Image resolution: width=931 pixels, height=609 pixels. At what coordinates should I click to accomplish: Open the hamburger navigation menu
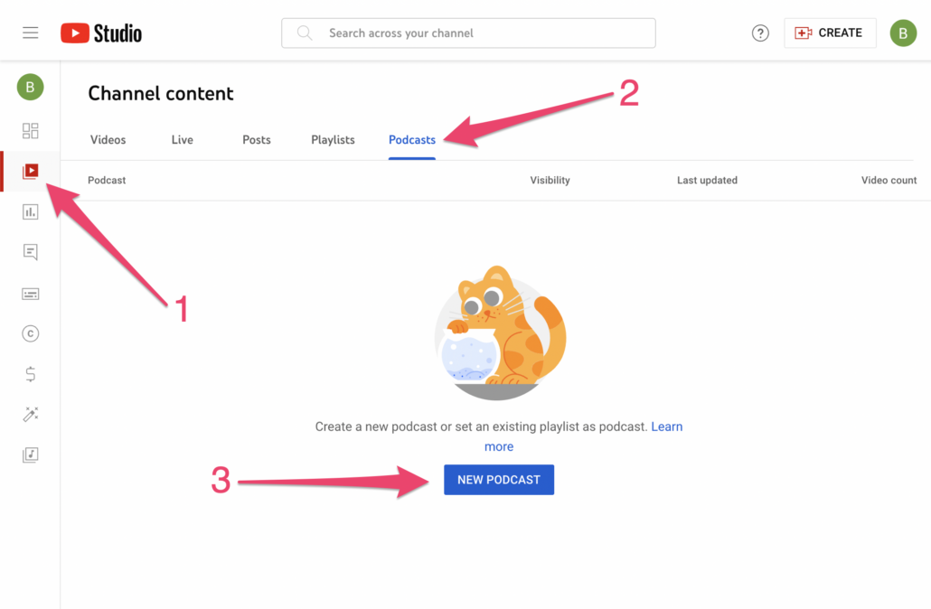click(31, 33)
